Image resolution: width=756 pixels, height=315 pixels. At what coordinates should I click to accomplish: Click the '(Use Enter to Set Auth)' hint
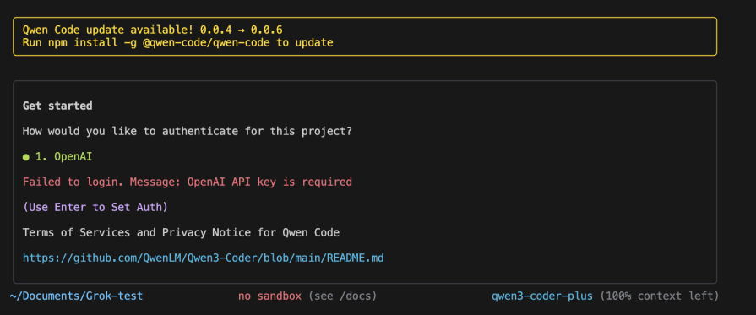point(95,208)
